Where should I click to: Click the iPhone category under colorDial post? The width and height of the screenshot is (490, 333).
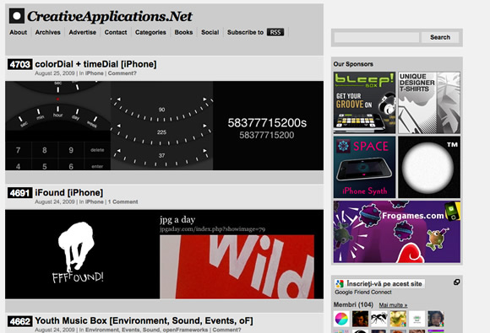tap(95, 73)
